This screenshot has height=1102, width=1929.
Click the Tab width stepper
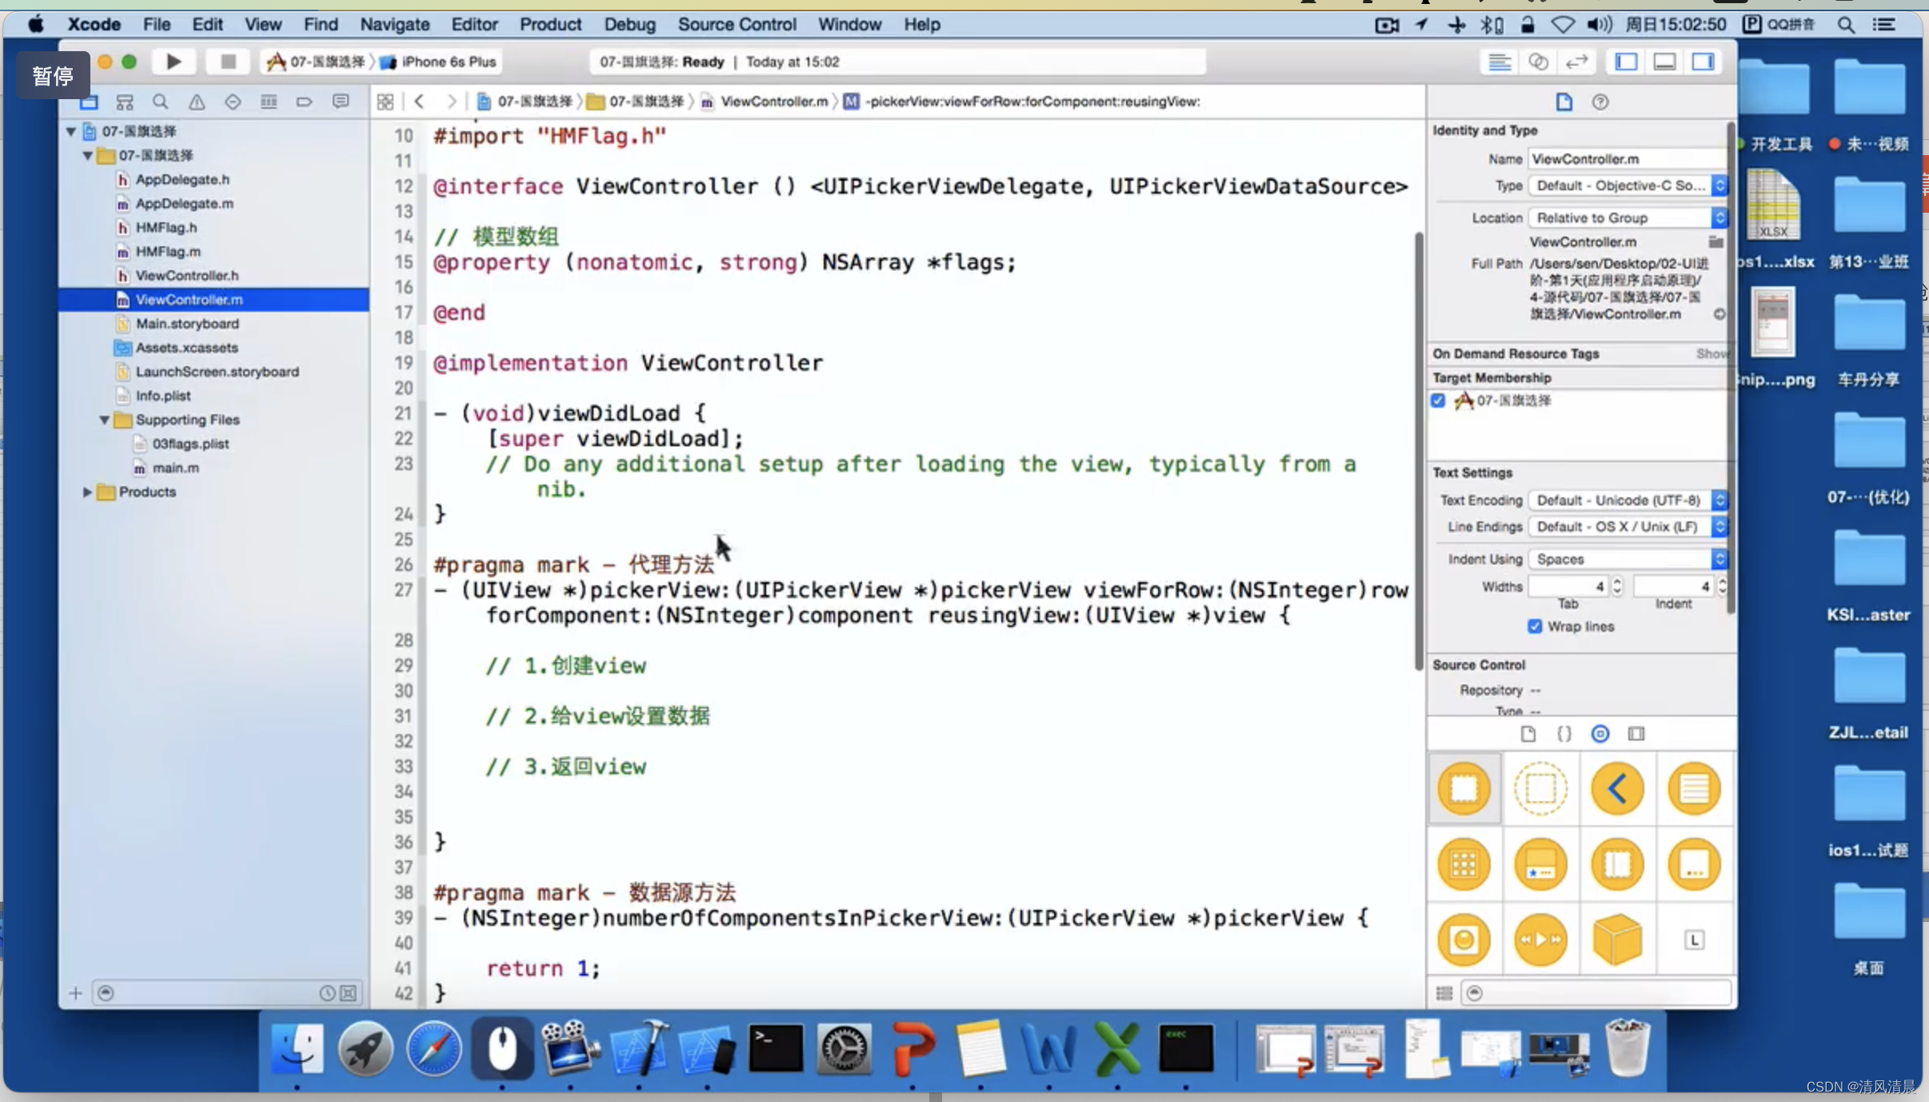pyautogui.click(x=1617, y=586)
